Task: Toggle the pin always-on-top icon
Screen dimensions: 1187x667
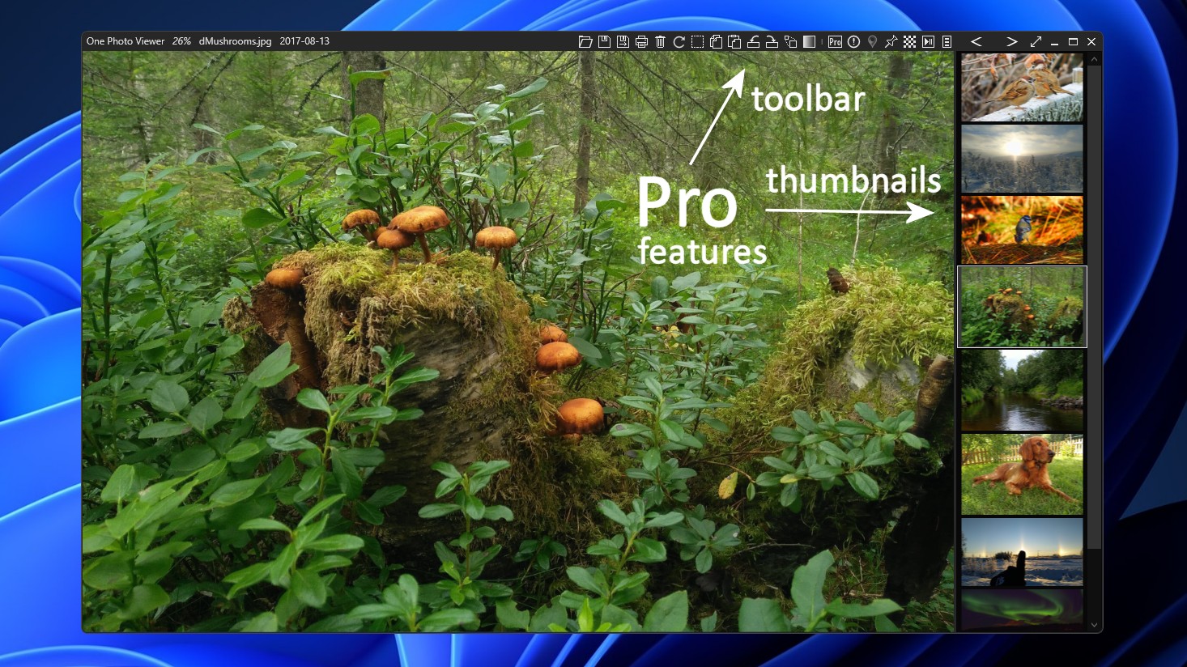Action: coord(891,42)
